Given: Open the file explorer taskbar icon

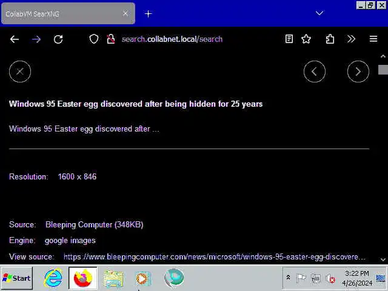Looking at the screenshot, I should pos(113,279).
